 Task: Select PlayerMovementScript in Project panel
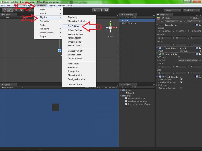point(139,104)
